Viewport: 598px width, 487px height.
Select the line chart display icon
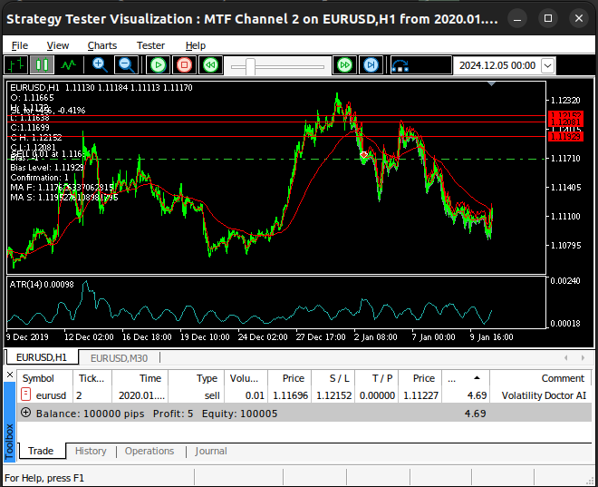click(x=68, y=65)
